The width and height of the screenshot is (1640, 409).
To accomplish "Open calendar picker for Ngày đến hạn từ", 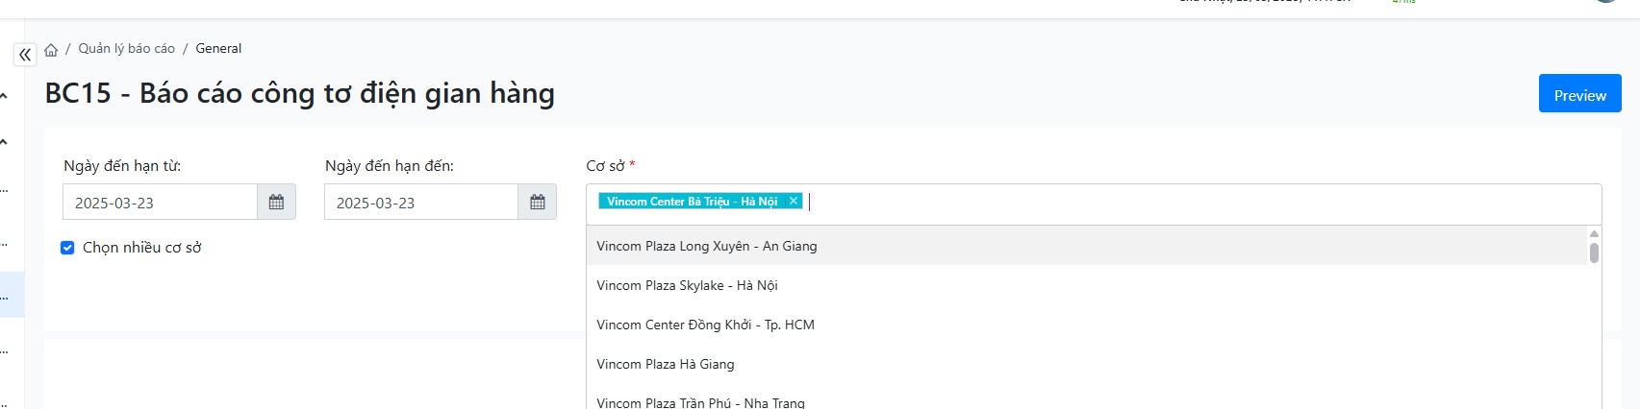I will pyautogui.click(x=276, y=203).
